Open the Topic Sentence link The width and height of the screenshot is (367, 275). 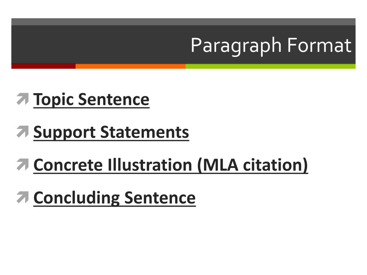91,100
